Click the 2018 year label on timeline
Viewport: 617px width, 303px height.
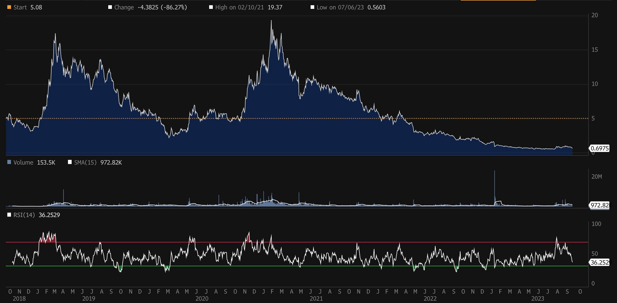(x=19, y=299)
